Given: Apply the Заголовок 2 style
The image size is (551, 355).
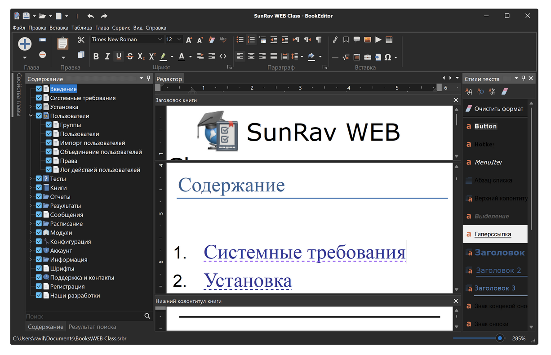Looking at the screenshot, I should [x=495, y=271].
